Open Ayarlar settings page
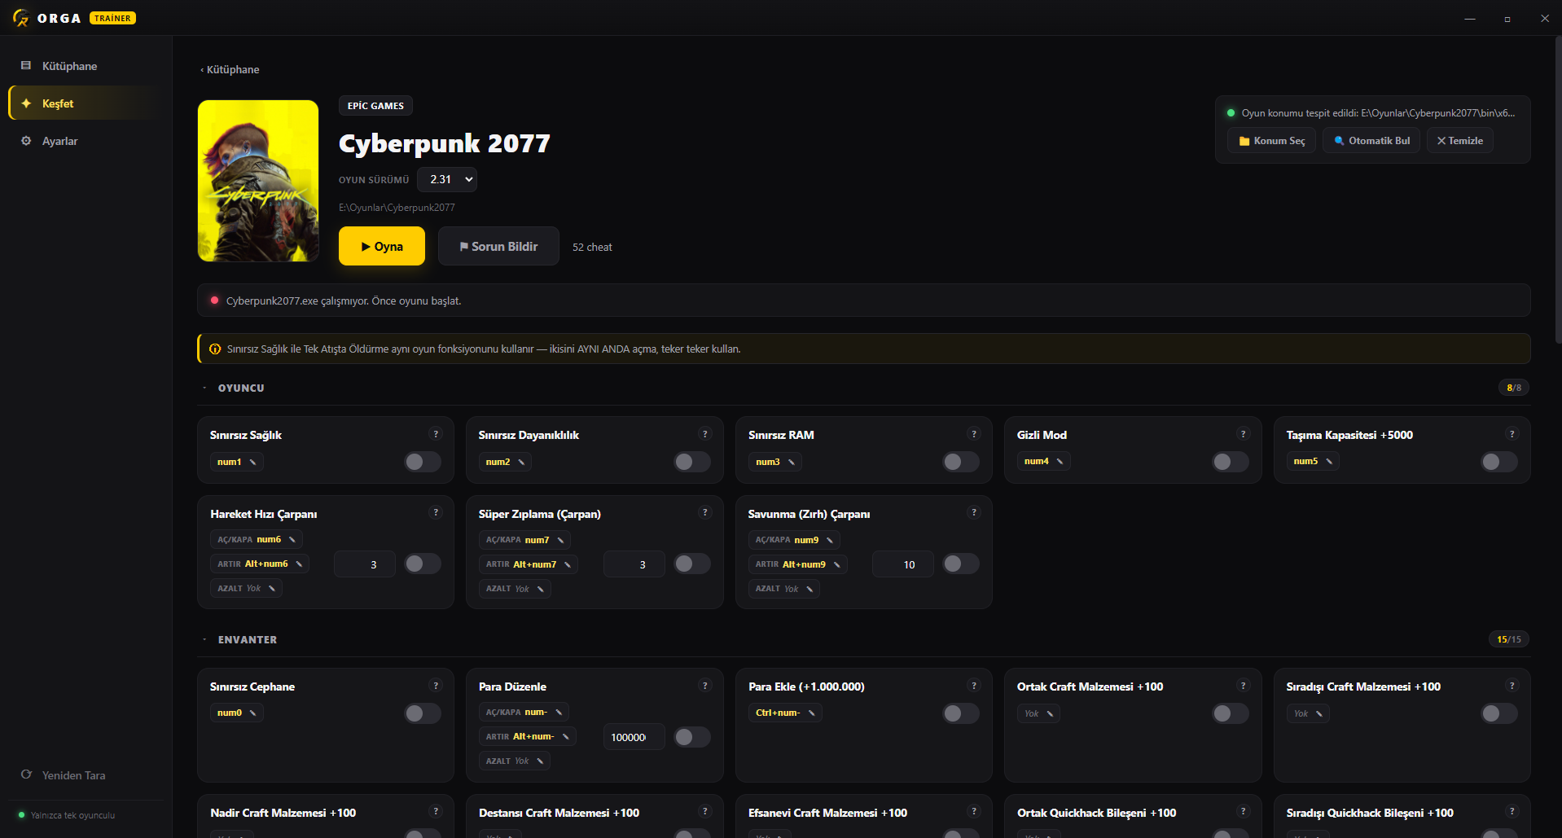The width and height of the screenshot is (1562, 838). 86,141
